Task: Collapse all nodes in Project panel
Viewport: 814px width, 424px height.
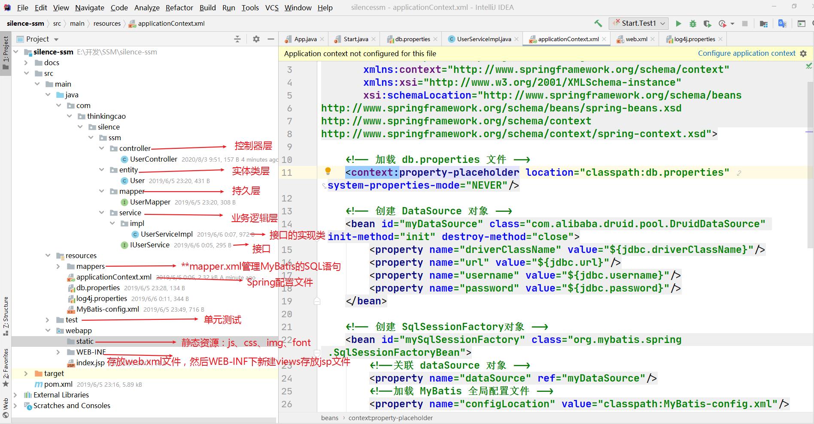Action: 237,39
